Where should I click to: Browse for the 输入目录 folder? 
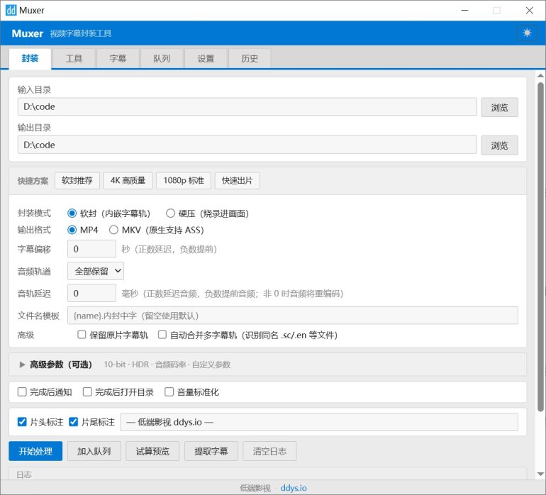[499, 107]
